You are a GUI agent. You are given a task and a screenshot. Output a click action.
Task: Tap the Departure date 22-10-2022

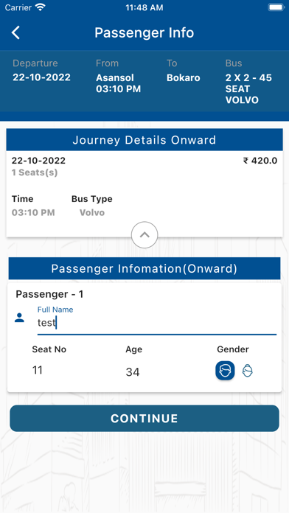point(41,77)
